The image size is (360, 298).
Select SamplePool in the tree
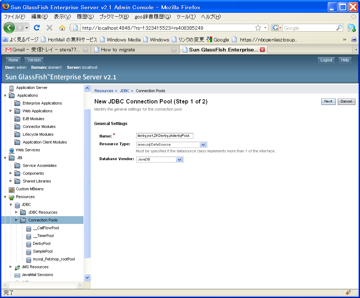point(43,251)
